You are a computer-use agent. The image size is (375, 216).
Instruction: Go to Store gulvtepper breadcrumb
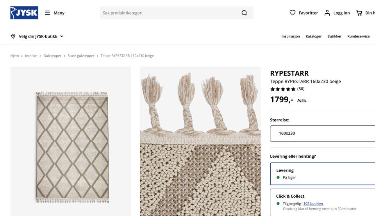pyautogui.click(x=81, y=56)
